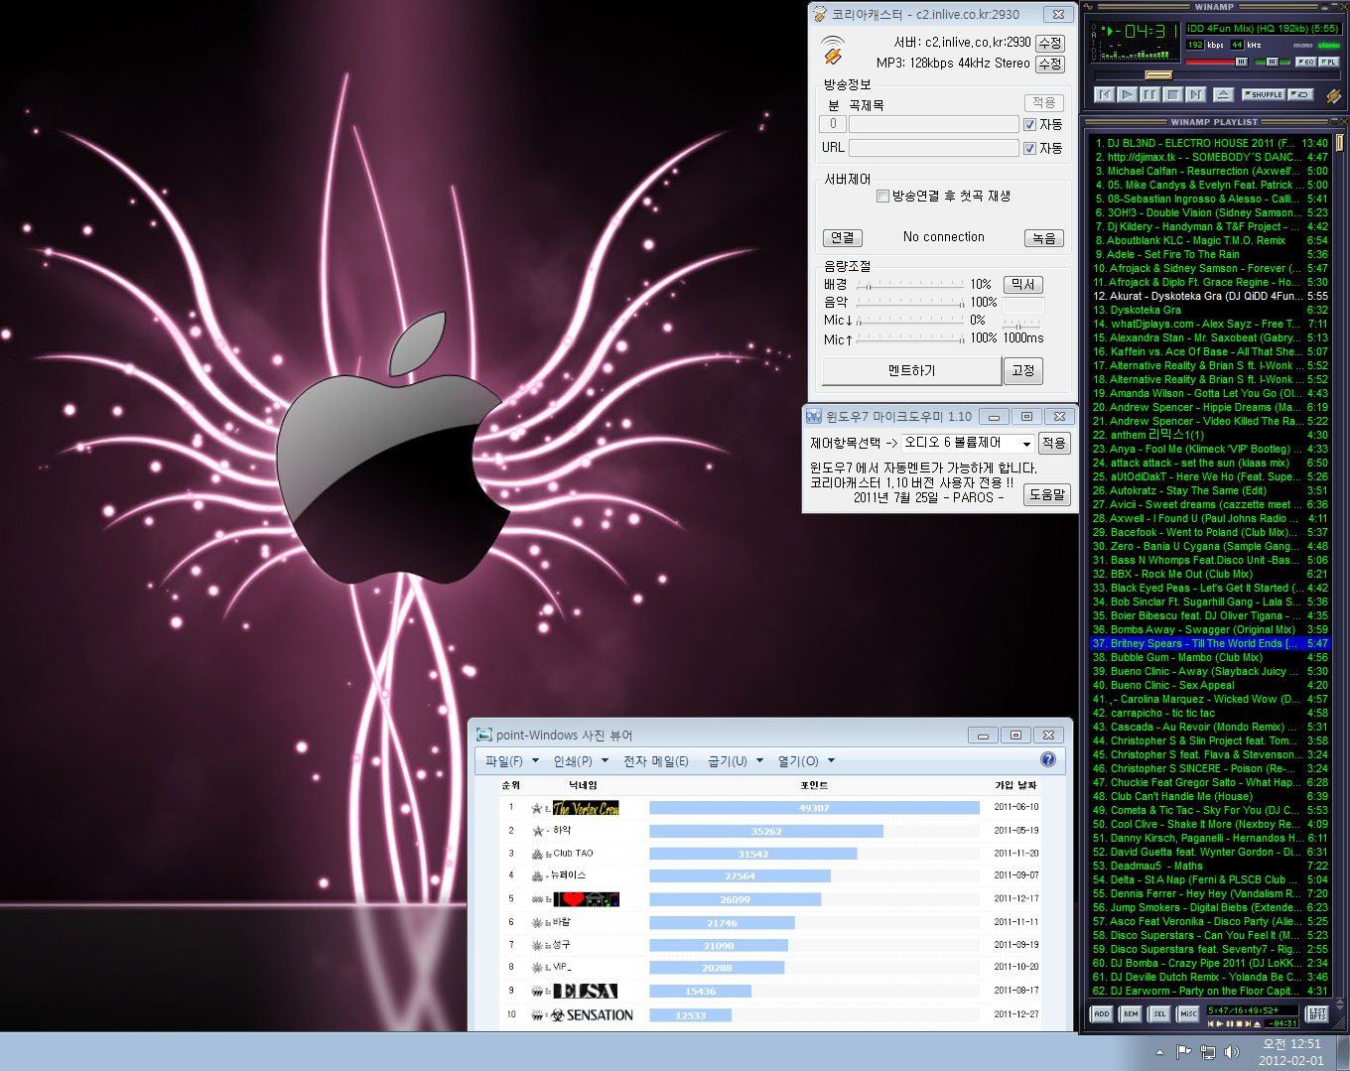The image size is (1350, 1071).
Task: Click the 멘트하기 talk button
Action: [911, 370]
